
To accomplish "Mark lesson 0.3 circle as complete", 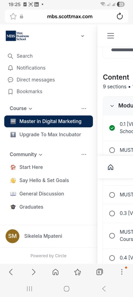I will [x=112, y=213].
